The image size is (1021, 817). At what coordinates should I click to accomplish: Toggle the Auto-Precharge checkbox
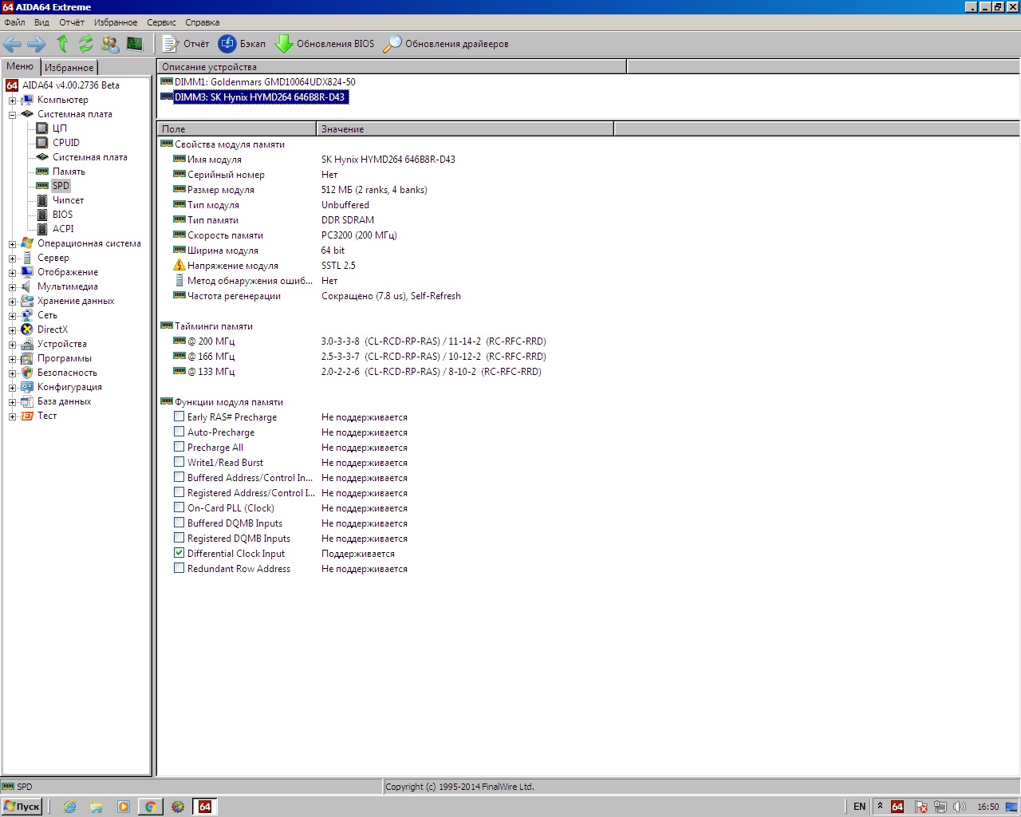(x=179, y=432)
